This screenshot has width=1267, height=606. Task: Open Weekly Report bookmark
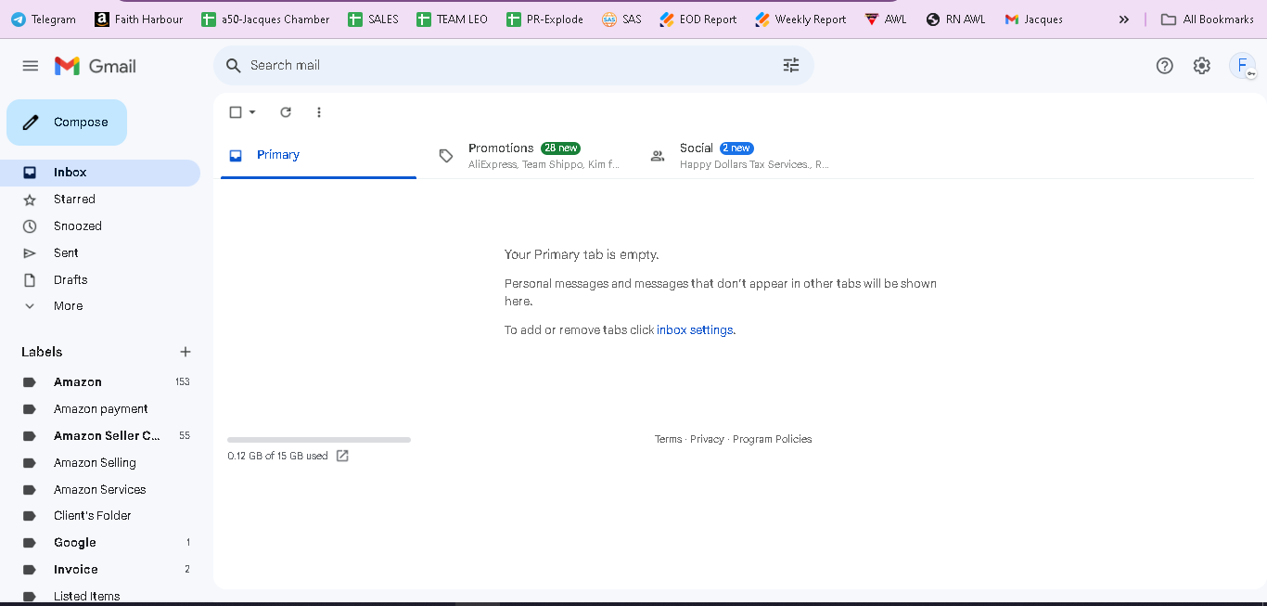point(800,19)
